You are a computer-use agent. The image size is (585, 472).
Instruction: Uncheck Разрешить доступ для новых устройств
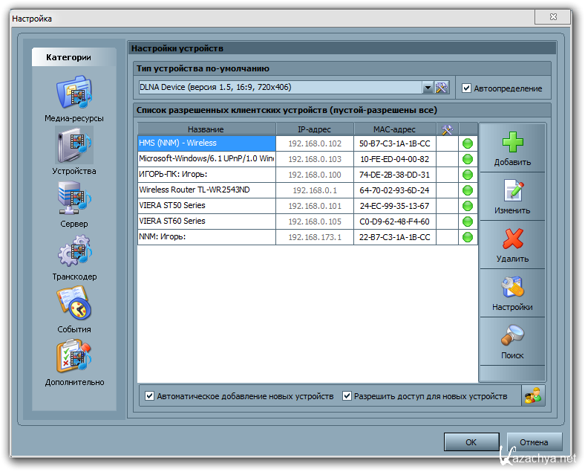(x=347, y=396)
